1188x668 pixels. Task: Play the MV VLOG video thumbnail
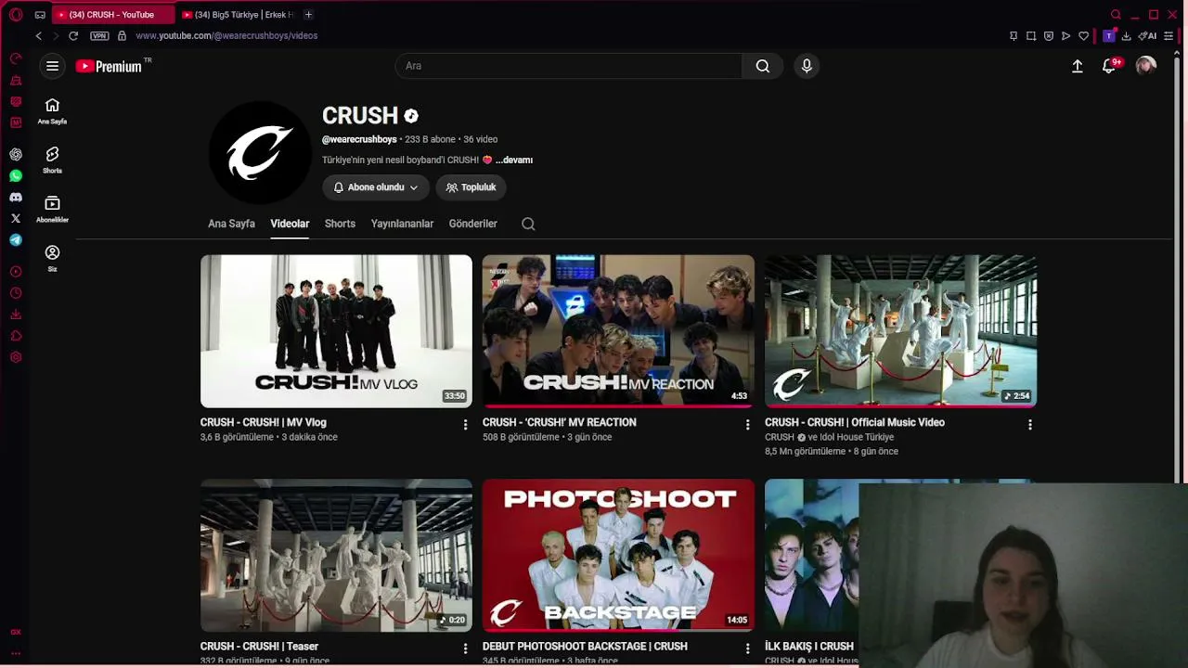tap(336, 331)
